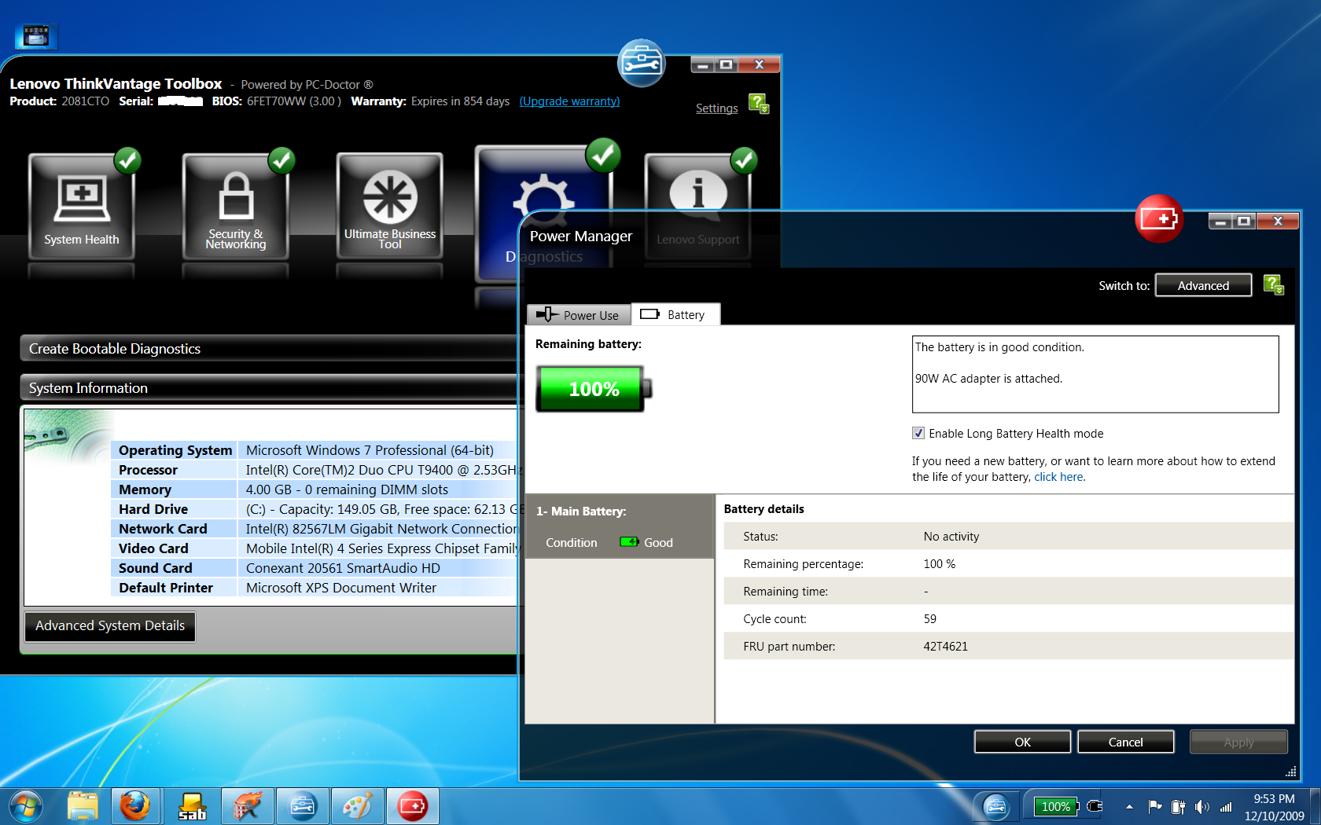
Task: Open Advanced System Details
Action: (110, 625)
